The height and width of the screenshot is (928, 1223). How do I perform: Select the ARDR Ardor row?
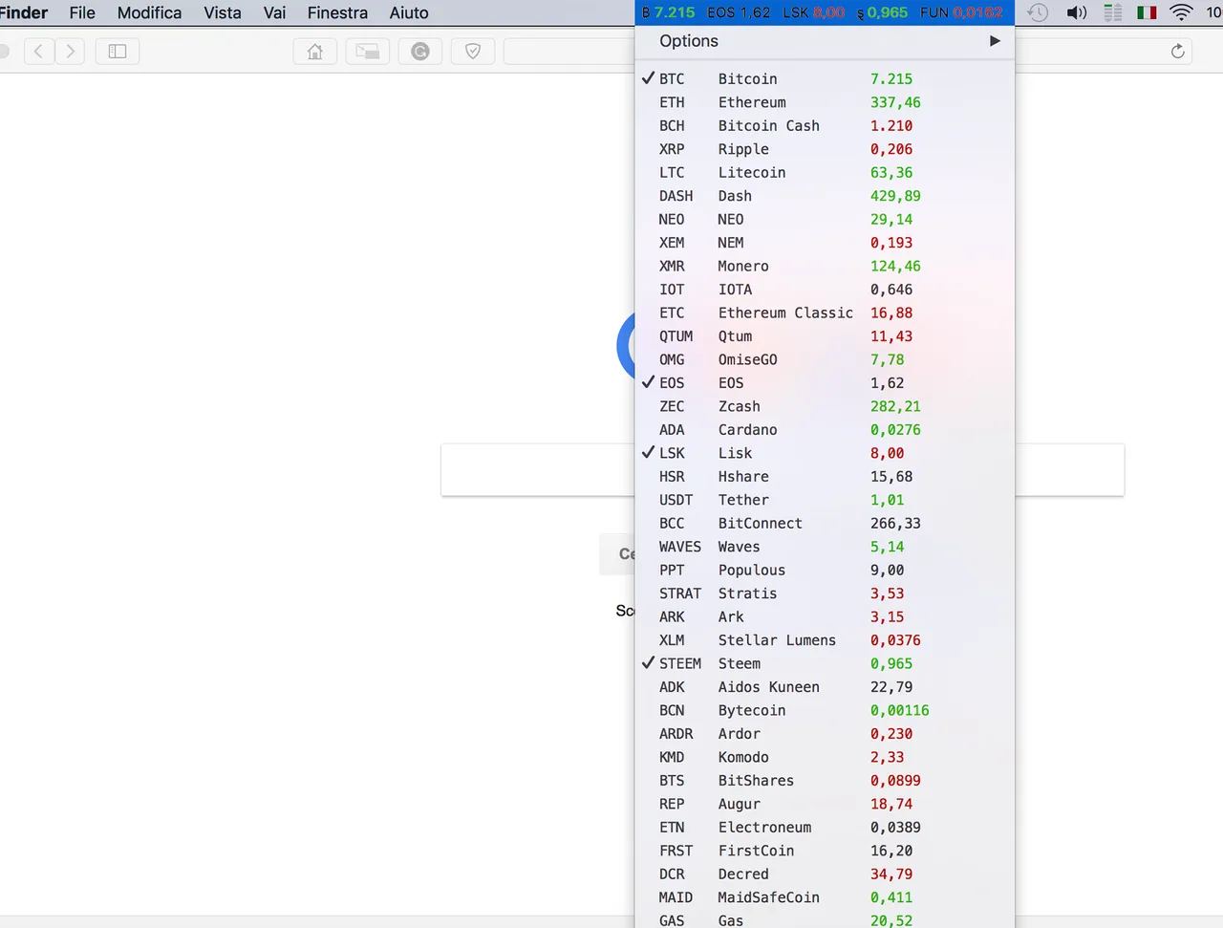825,734
